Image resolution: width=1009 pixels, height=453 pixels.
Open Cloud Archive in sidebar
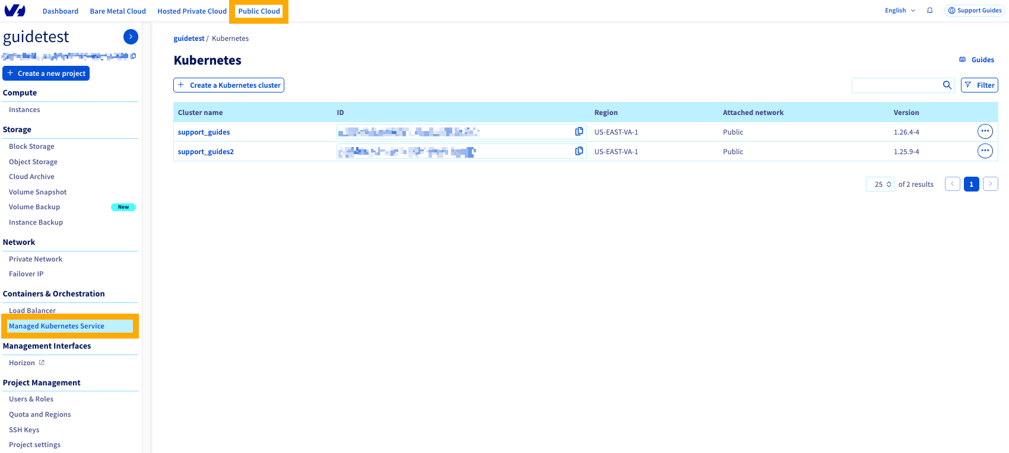coord(31,177)
